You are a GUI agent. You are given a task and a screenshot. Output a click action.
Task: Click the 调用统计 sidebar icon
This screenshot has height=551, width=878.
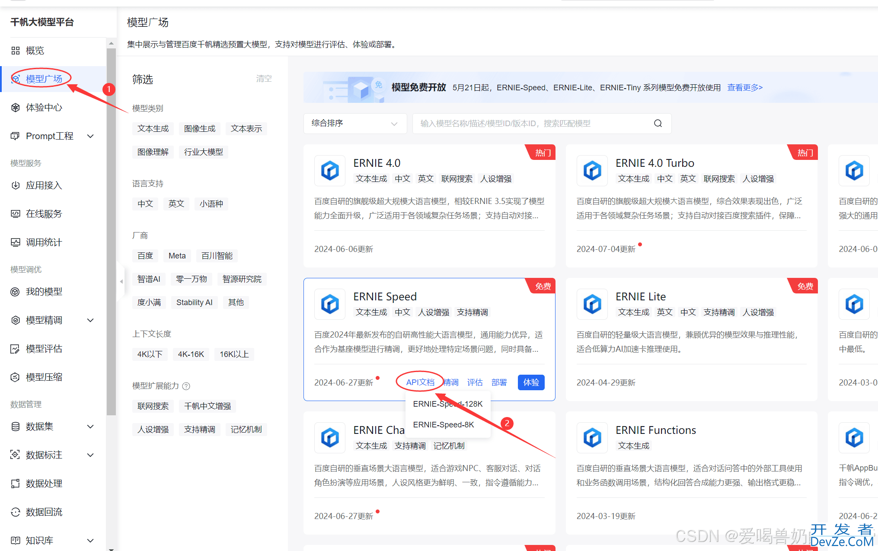click(x=16, y=242)
